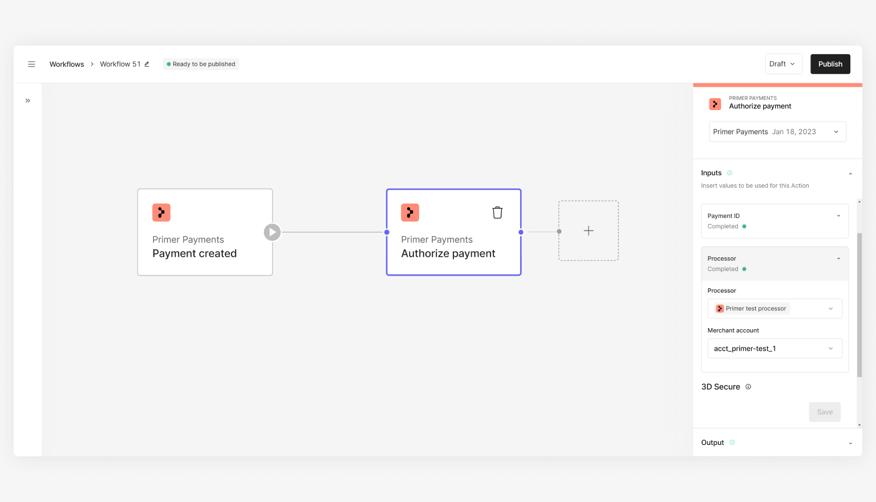Go to Workflows breadcrumb
876x502 pixels.
click(67, 64)
